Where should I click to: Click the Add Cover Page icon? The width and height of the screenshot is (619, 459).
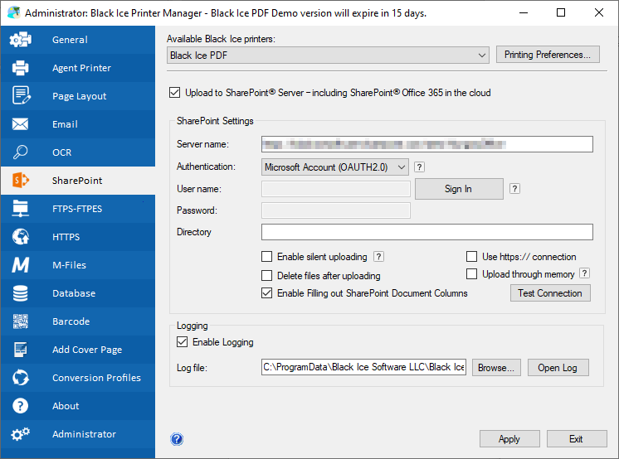(x=20, y=350)
